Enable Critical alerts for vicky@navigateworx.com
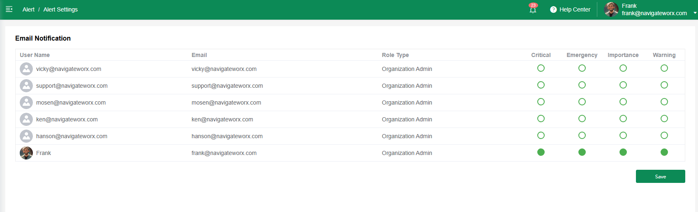The height and width of the screenshot is (212, 698). click(x=541, y=68)
